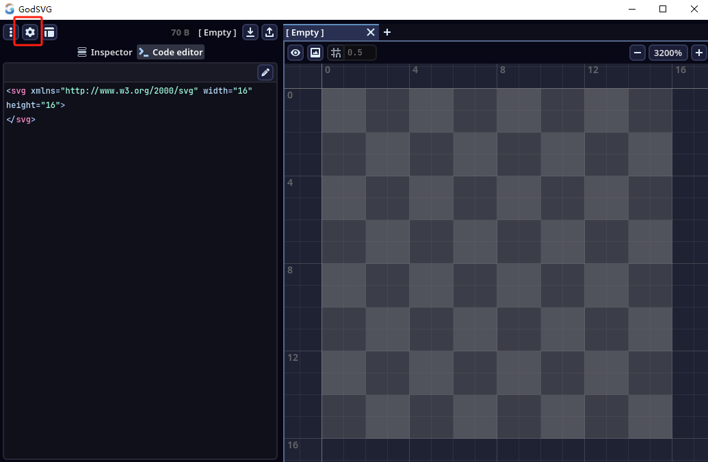This screenshot has width=708, height=462.
Task: Click the [ Empty ] file name label
Action: 217,33
